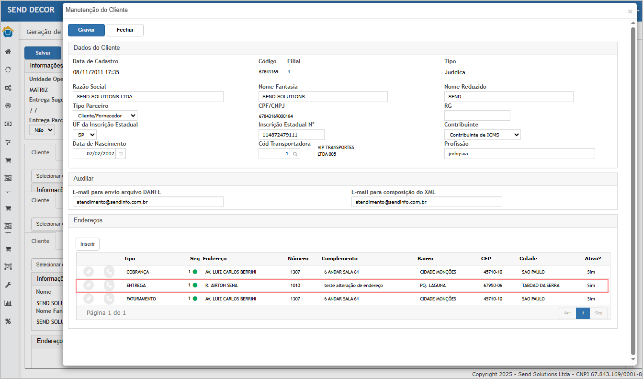Expand the Tipo Parceiro dropdown
The width and height of the screenshot is (643, 379).
[105, 115]
